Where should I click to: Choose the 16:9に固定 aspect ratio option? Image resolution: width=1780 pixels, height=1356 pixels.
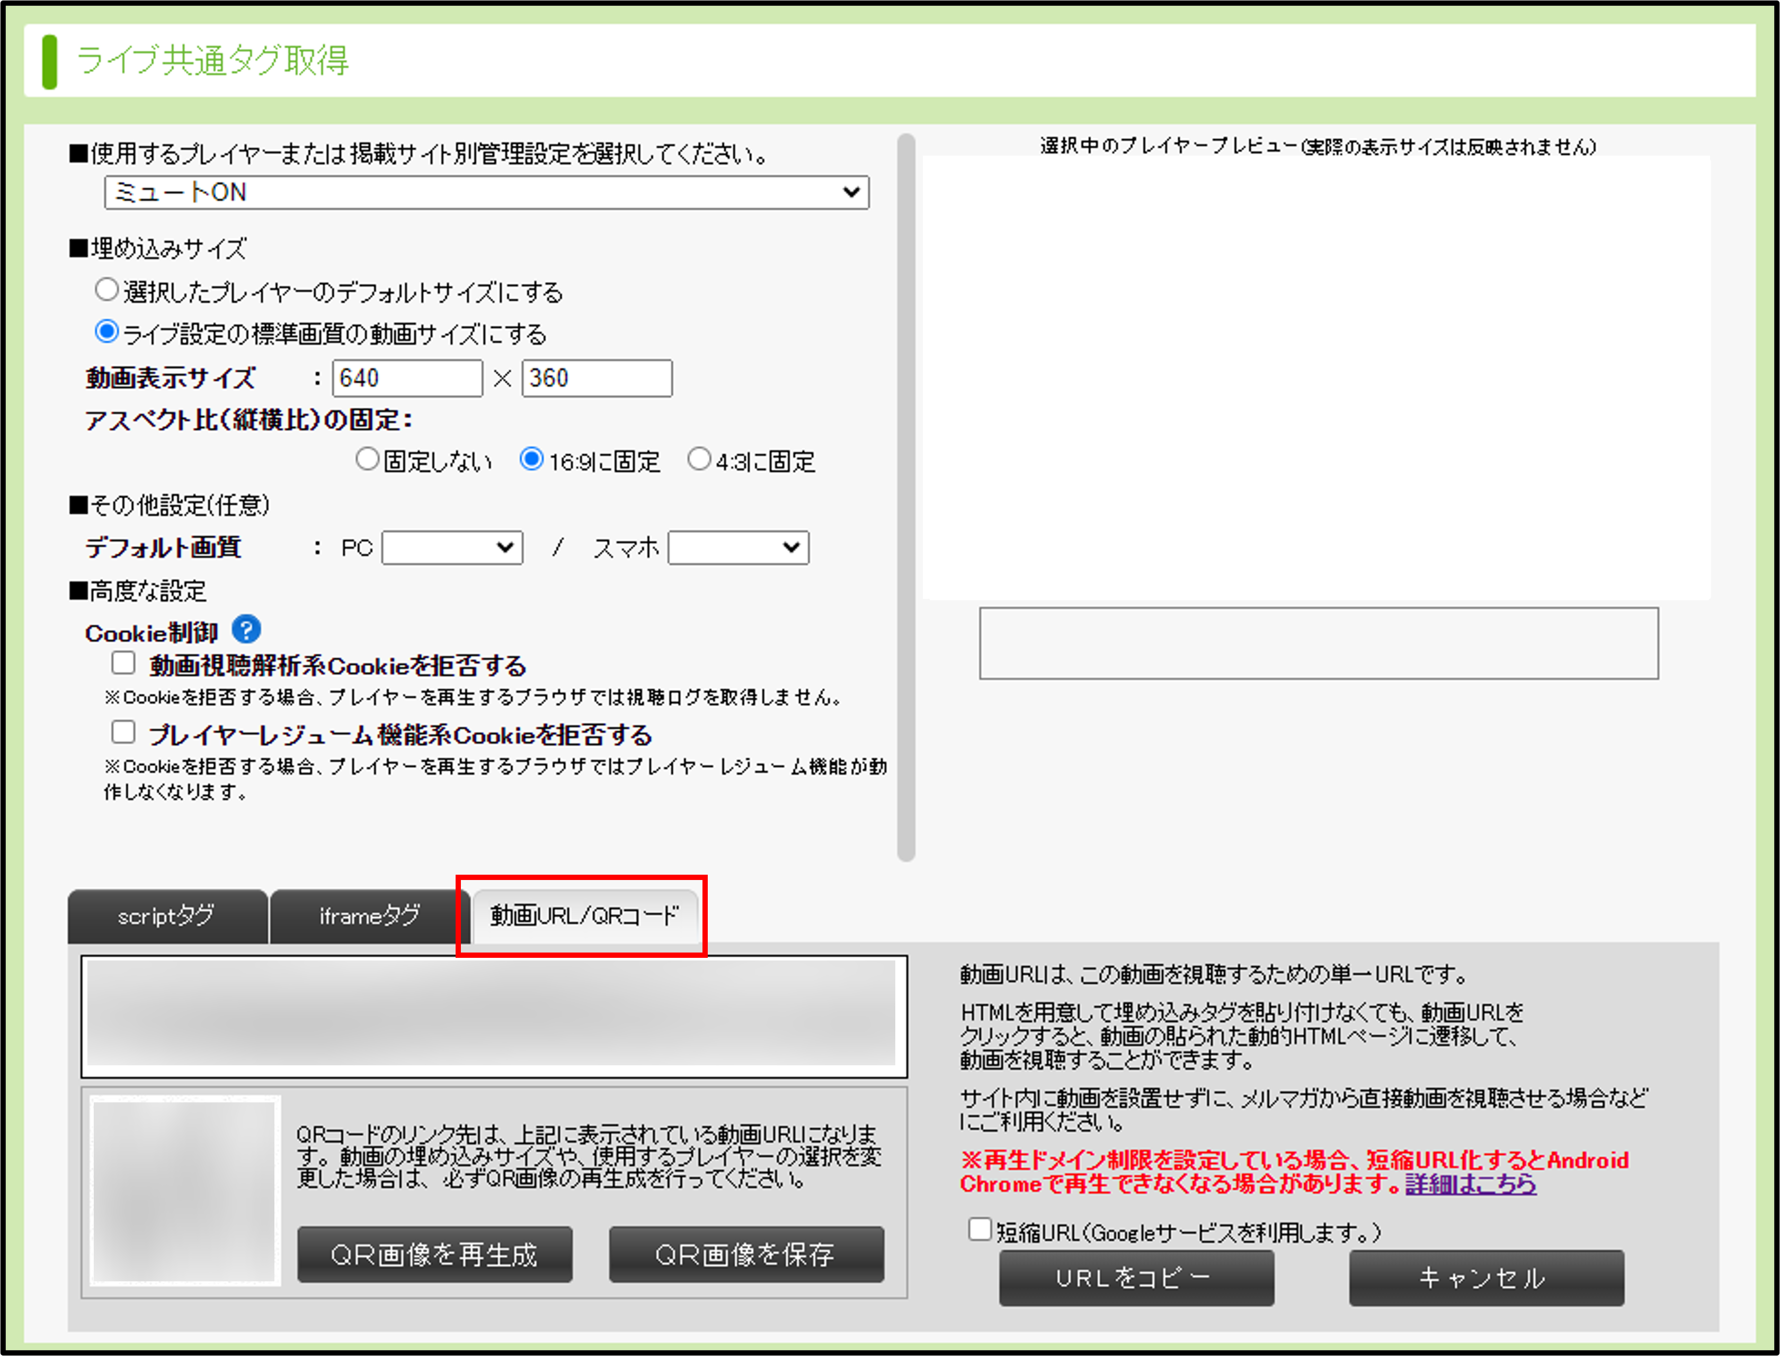point(531,459)
